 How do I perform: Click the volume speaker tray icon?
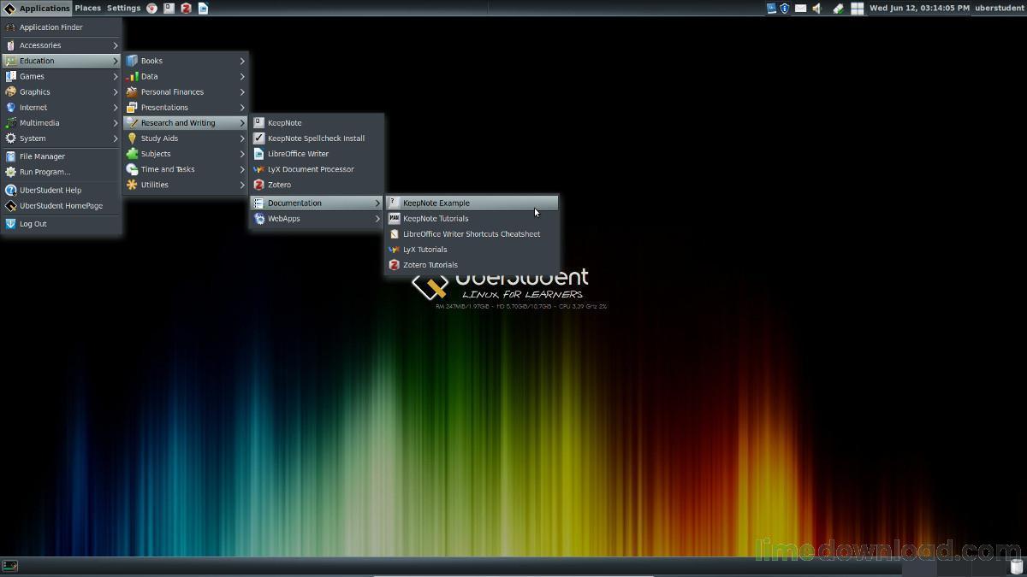(816, 9)
